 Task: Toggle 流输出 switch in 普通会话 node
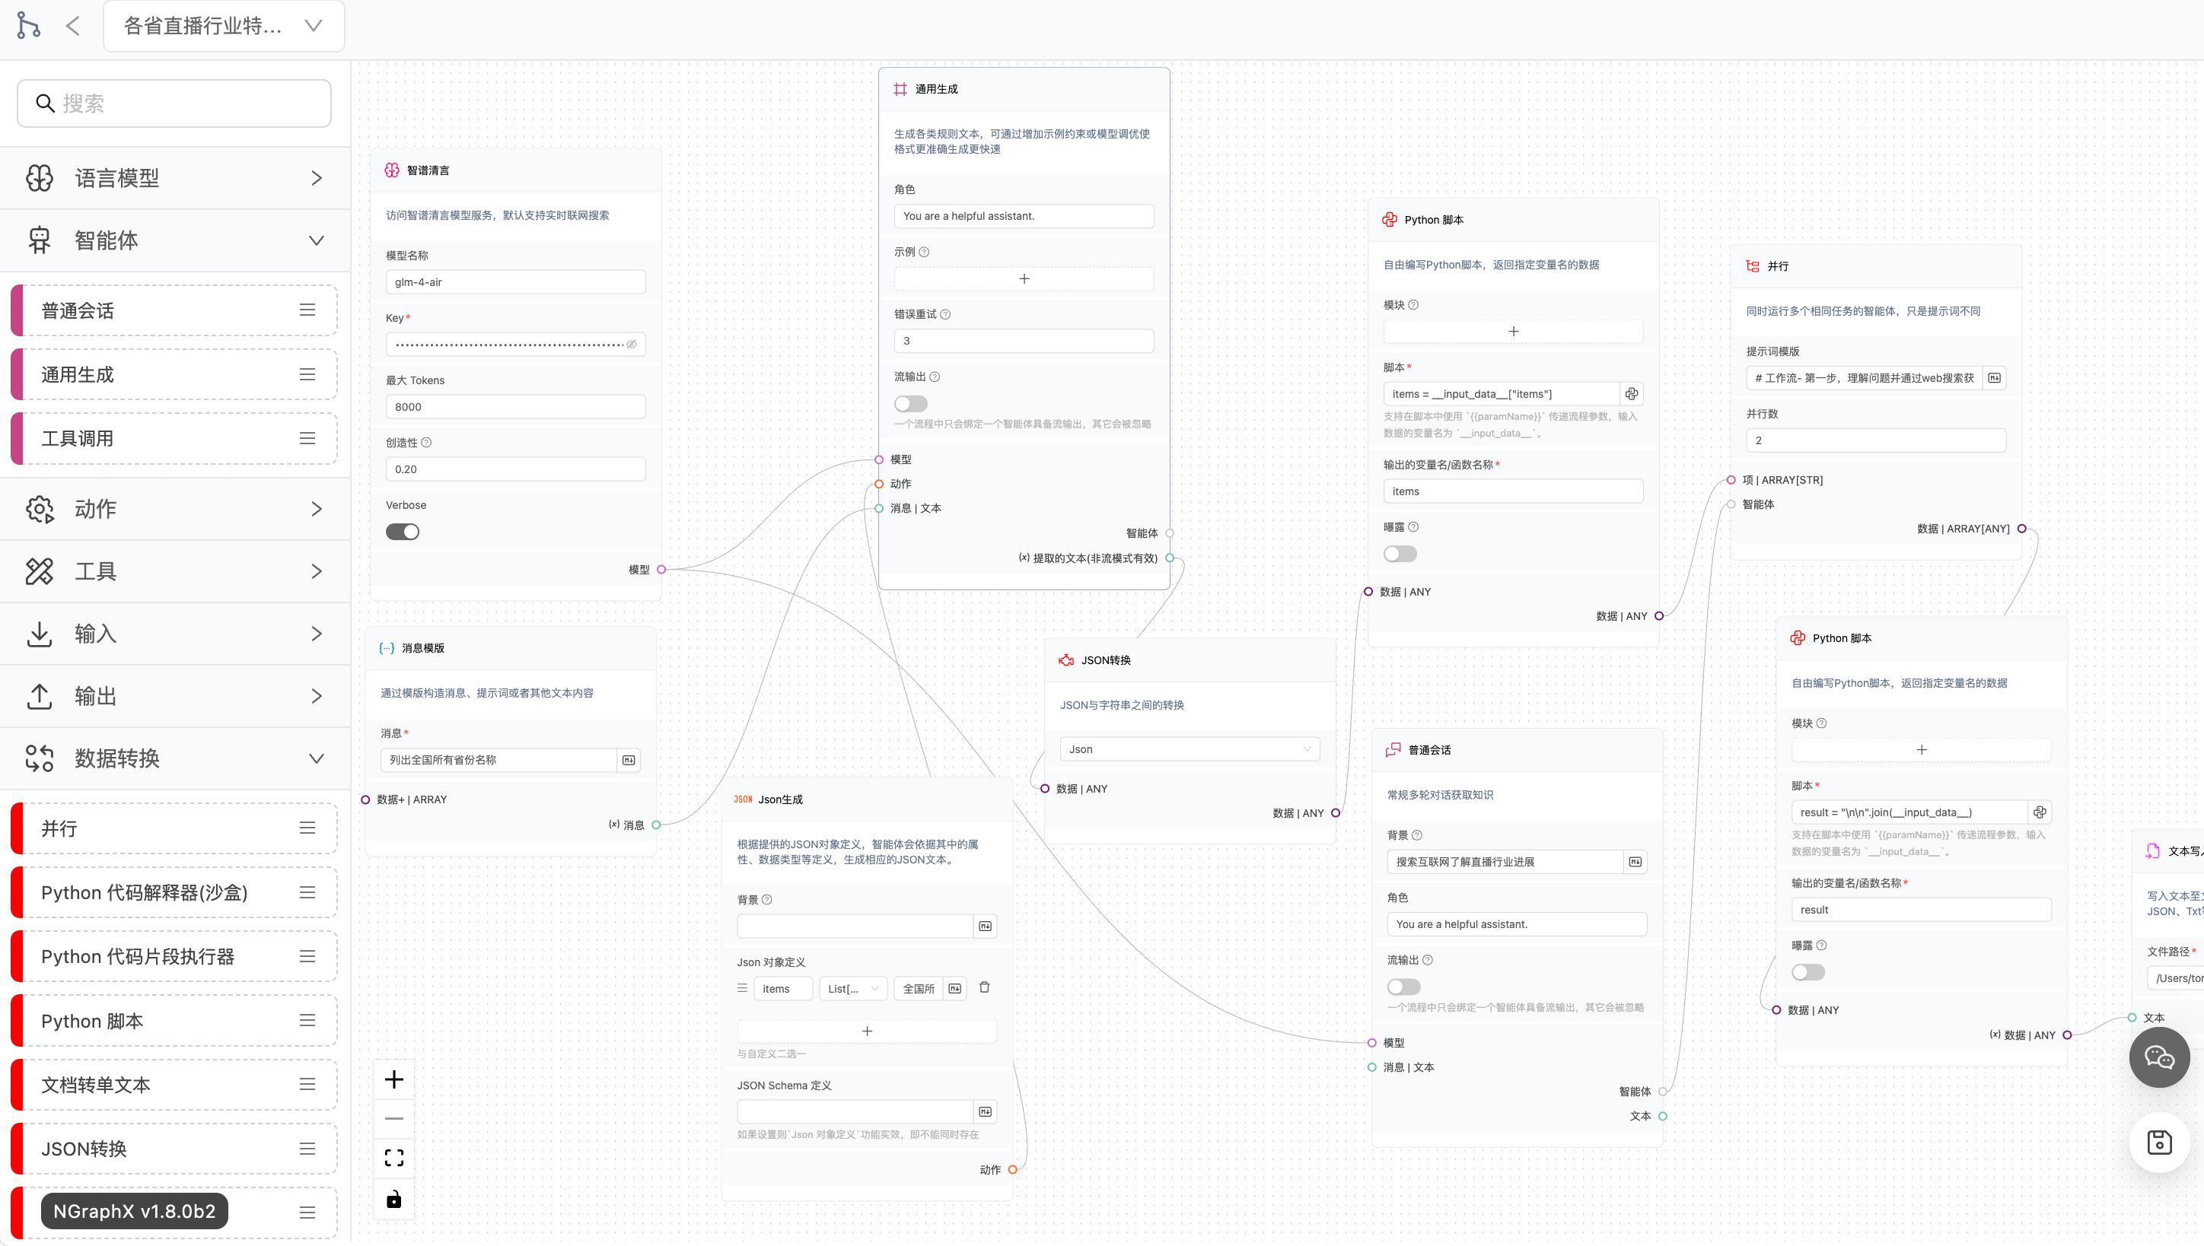pos(1403,987)
